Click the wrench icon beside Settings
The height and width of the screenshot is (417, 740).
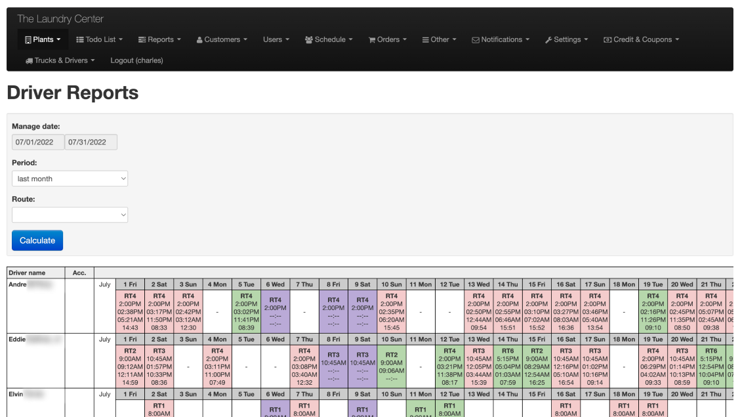548,39
